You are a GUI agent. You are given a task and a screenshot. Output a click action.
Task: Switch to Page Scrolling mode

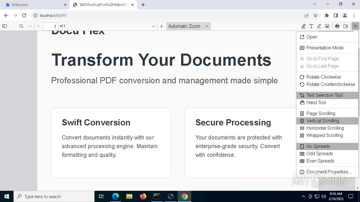(x=327, y=113)
